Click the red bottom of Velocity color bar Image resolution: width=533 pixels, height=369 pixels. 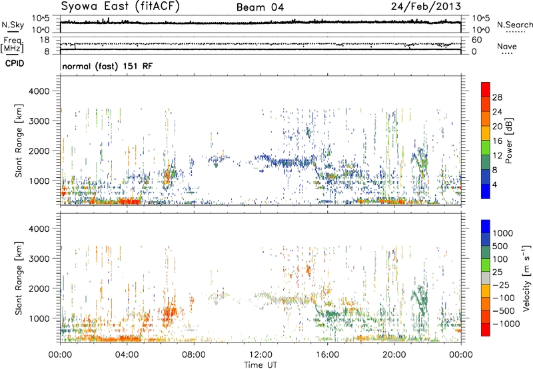point(486,330)
